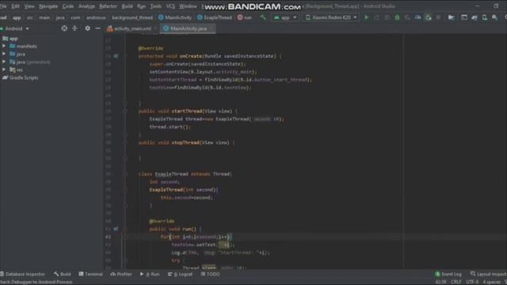
Task: Open the Run tool window
Action: coord(150,274)
